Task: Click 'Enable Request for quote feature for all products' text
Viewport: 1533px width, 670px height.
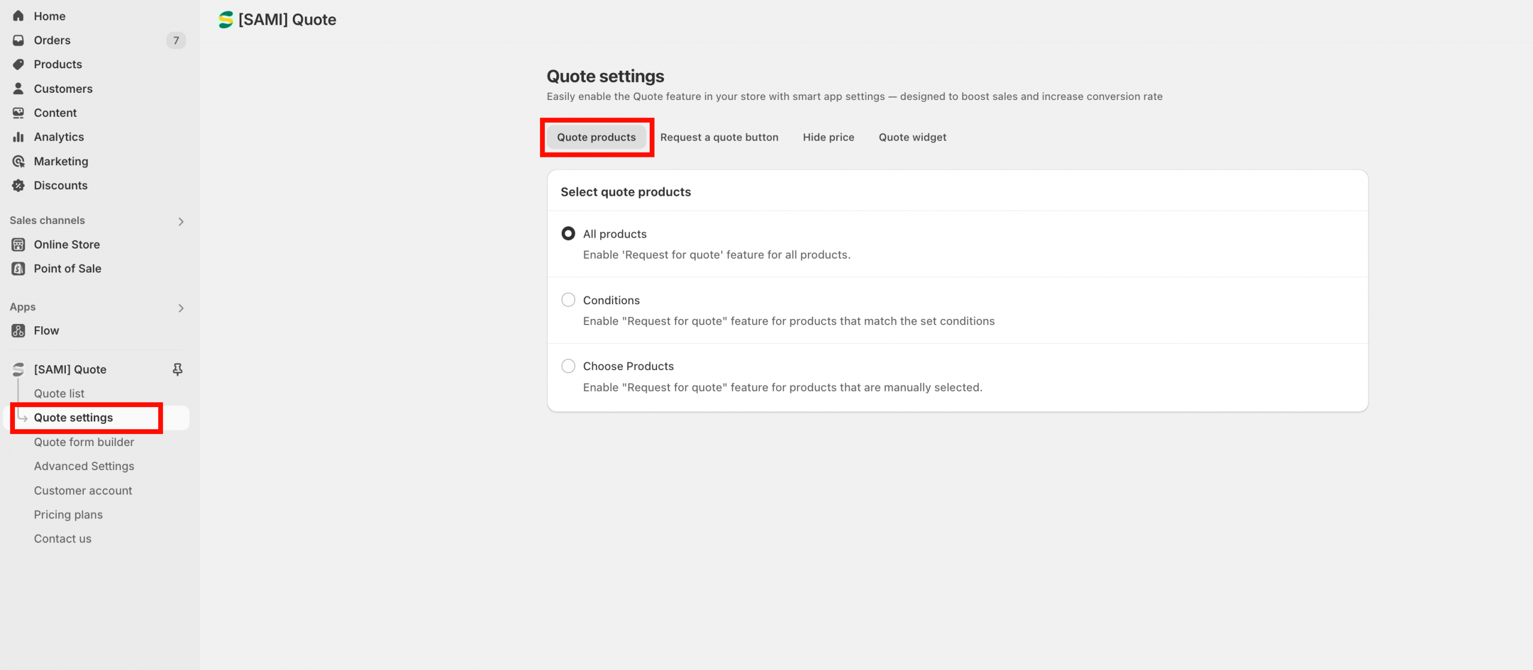Action: [x=717, y=254]
